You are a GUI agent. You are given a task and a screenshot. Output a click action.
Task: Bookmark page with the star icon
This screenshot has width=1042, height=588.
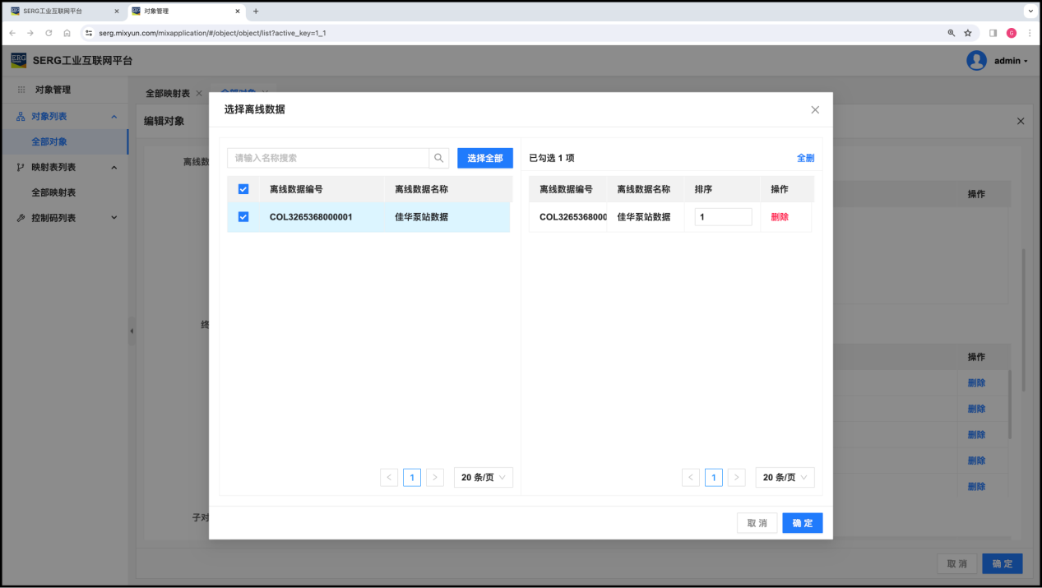[968, 33]
